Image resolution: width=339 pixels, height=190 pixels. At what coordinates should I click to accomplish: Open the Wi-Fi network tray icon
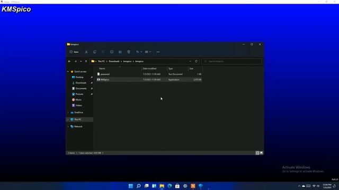pos(314,186)
